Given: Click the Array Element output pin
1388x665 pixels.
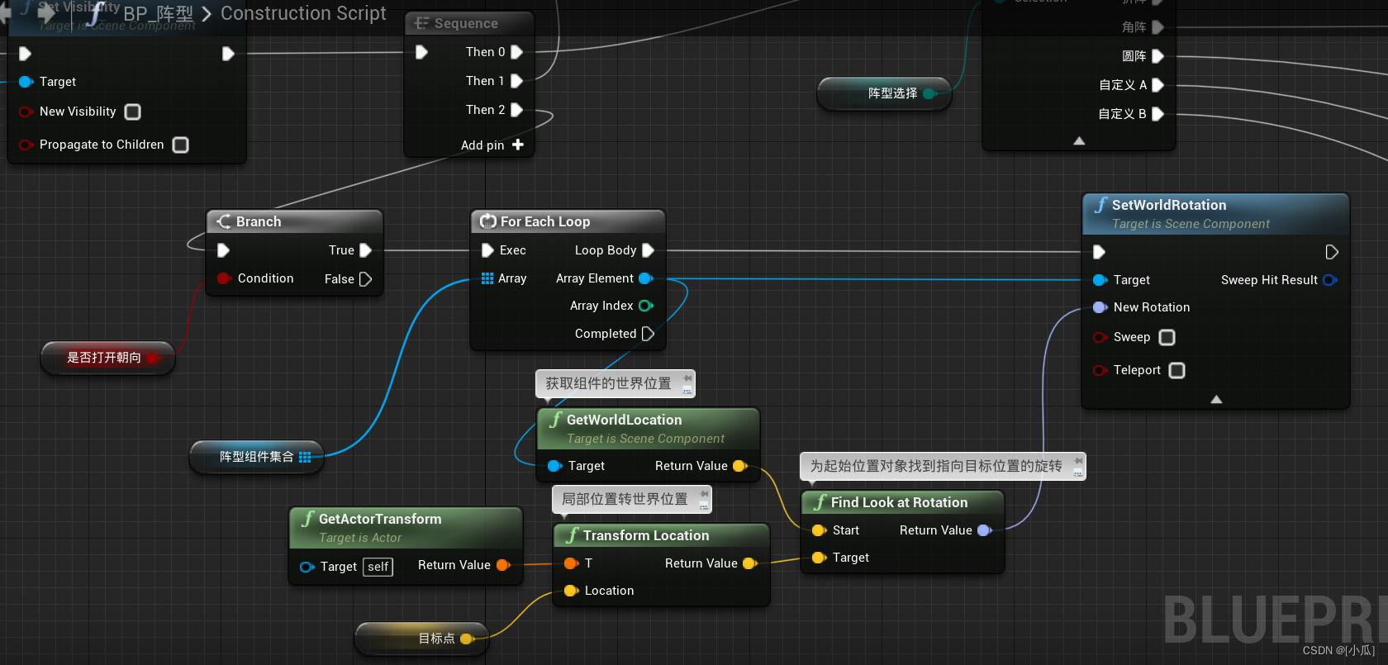Looking at the screenshot, I should [x=646, y=278].
